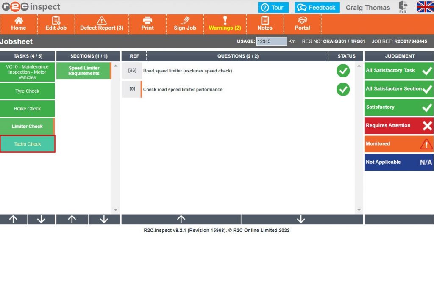Open the Portal
434x300 pixels.
click(x=302, y=24)
